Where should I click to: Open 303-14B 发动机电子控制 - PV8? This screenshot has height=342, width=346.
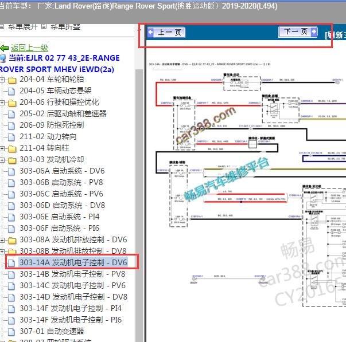(72, 274)
